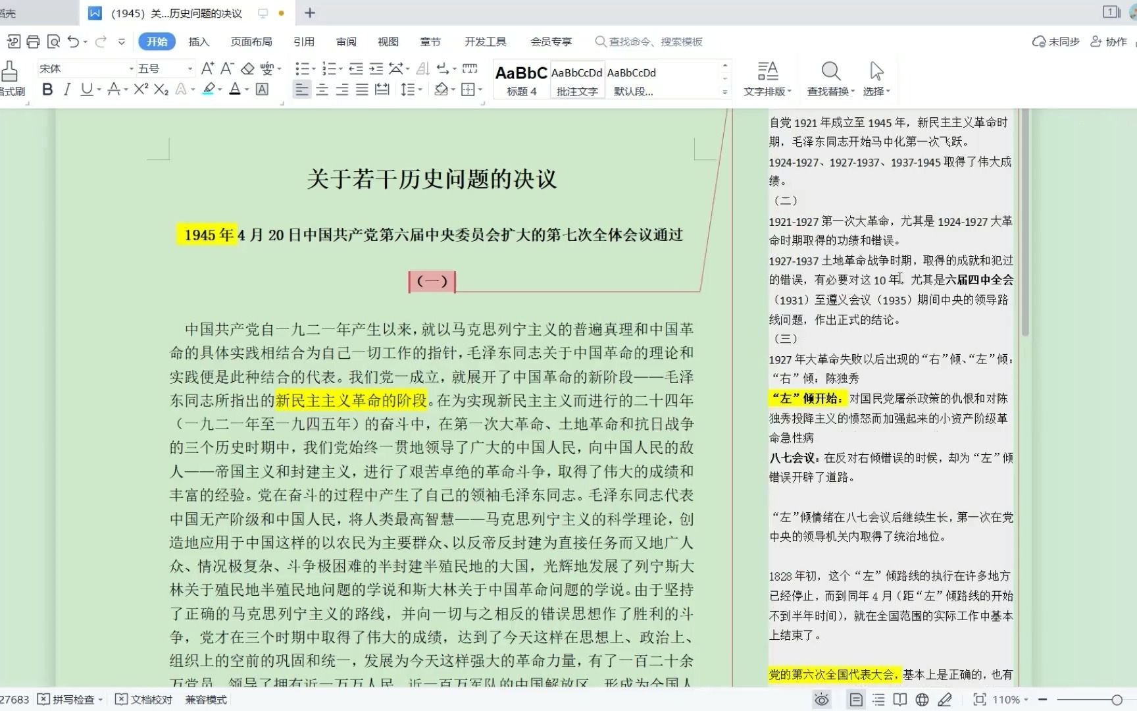Toggle eye protection mode in status bar

point(822,700)
